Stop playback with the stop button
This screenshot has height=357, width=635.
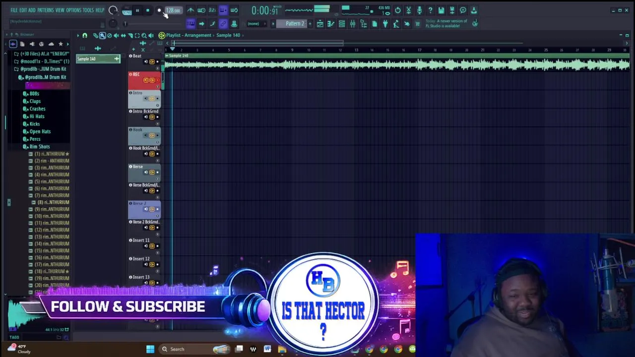(x=148, y=10)
